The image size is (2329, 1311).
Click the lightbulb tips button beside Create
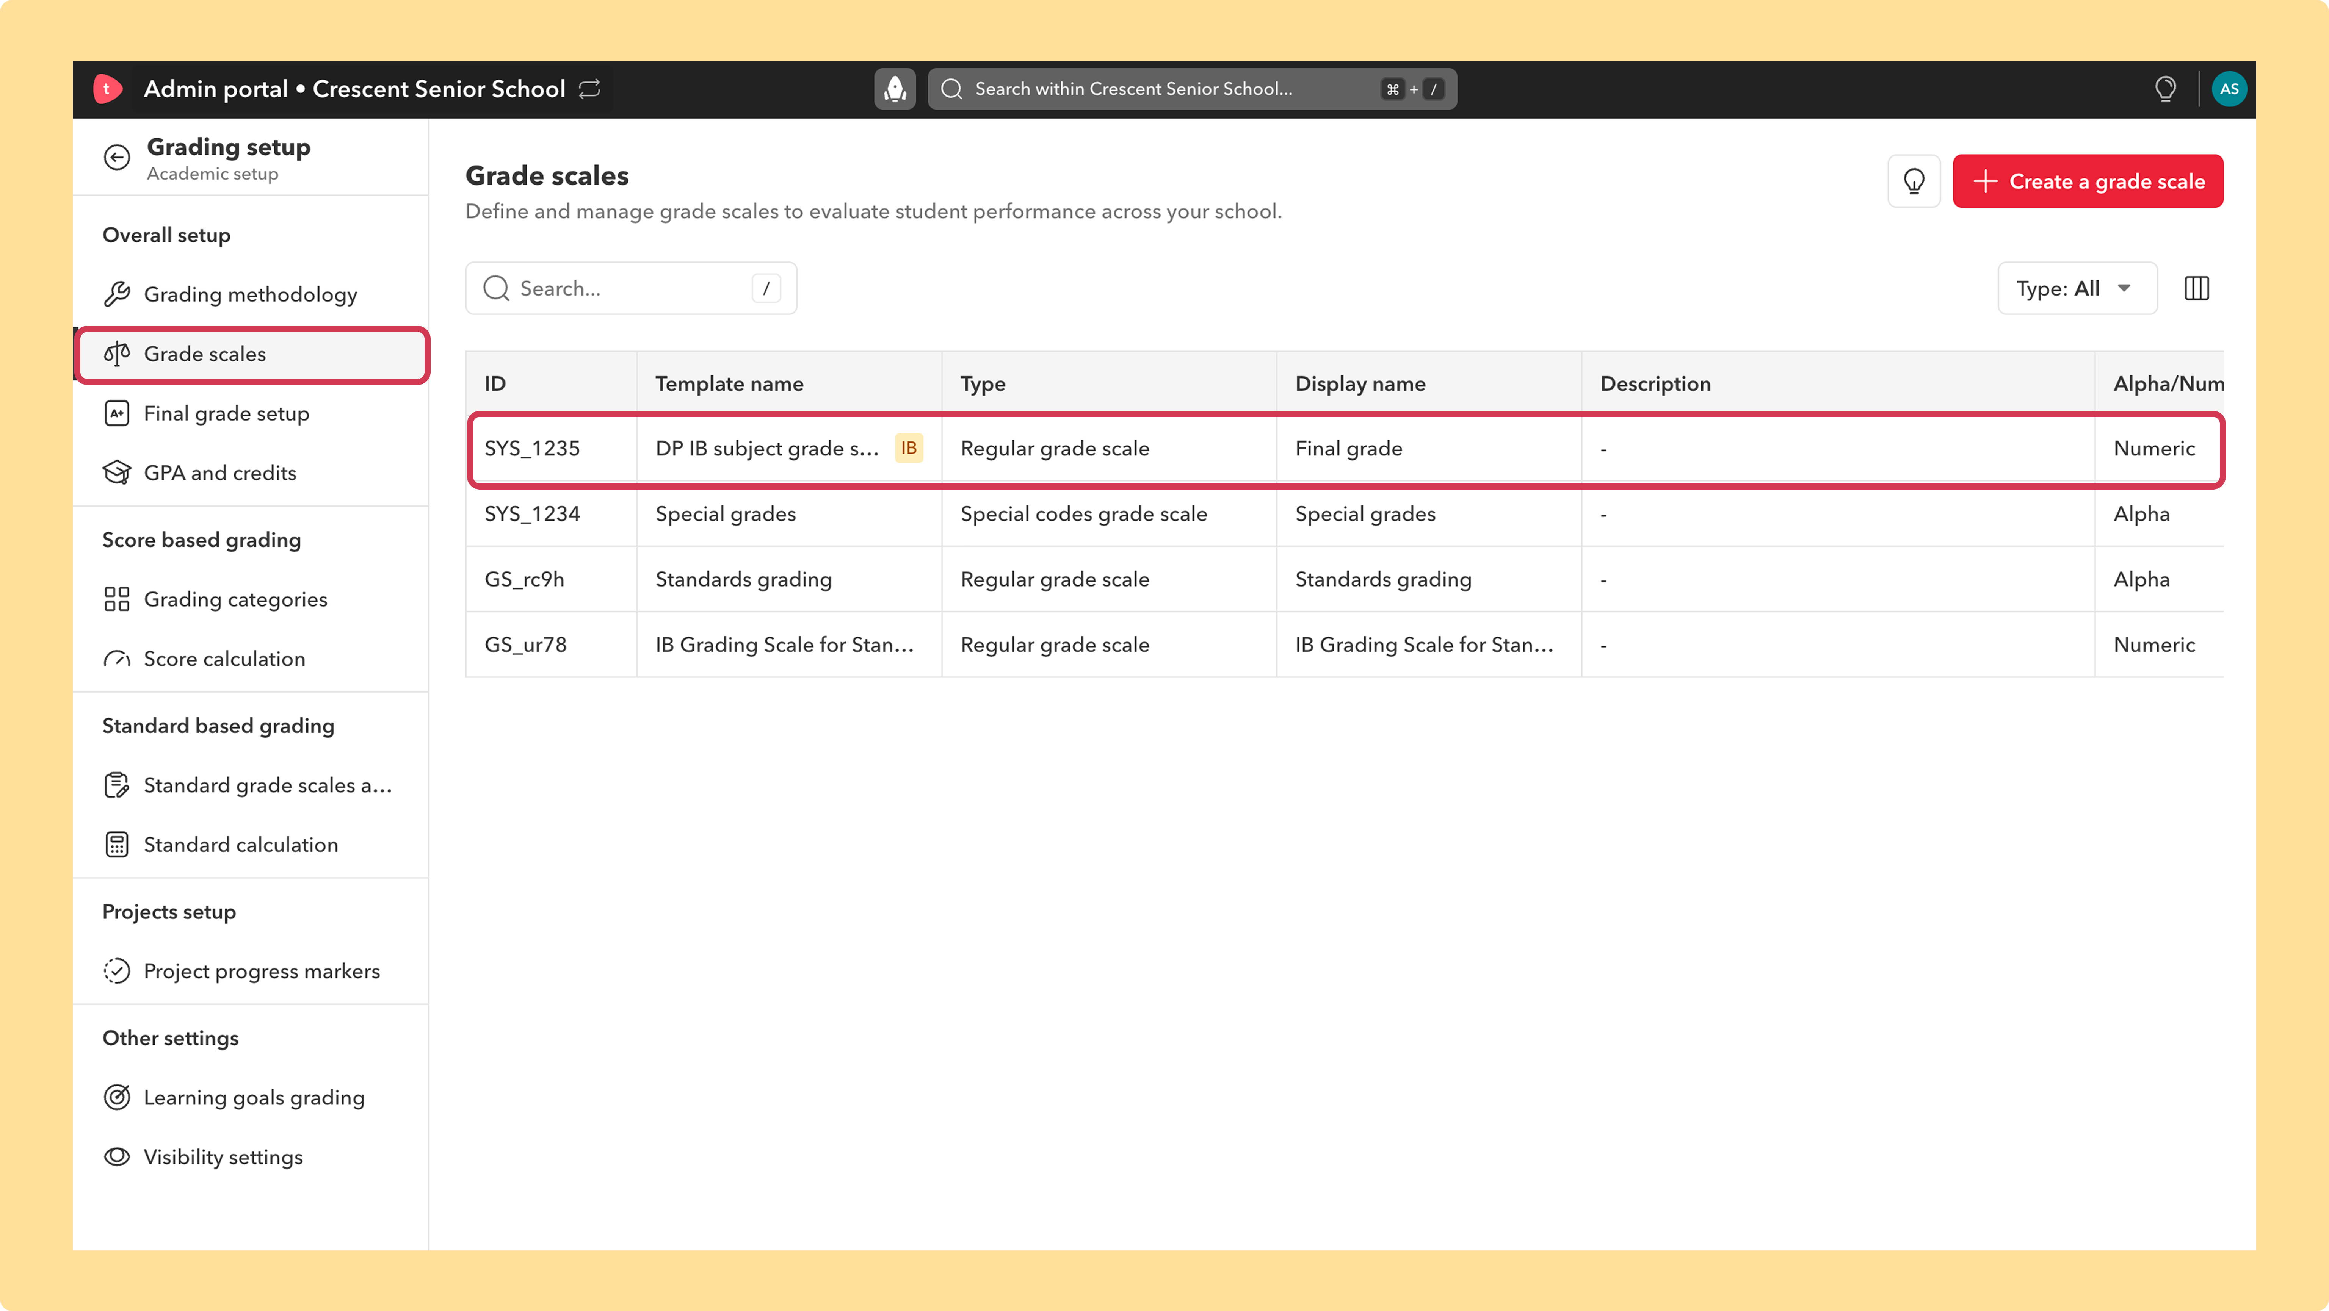tap(1913, 181)
